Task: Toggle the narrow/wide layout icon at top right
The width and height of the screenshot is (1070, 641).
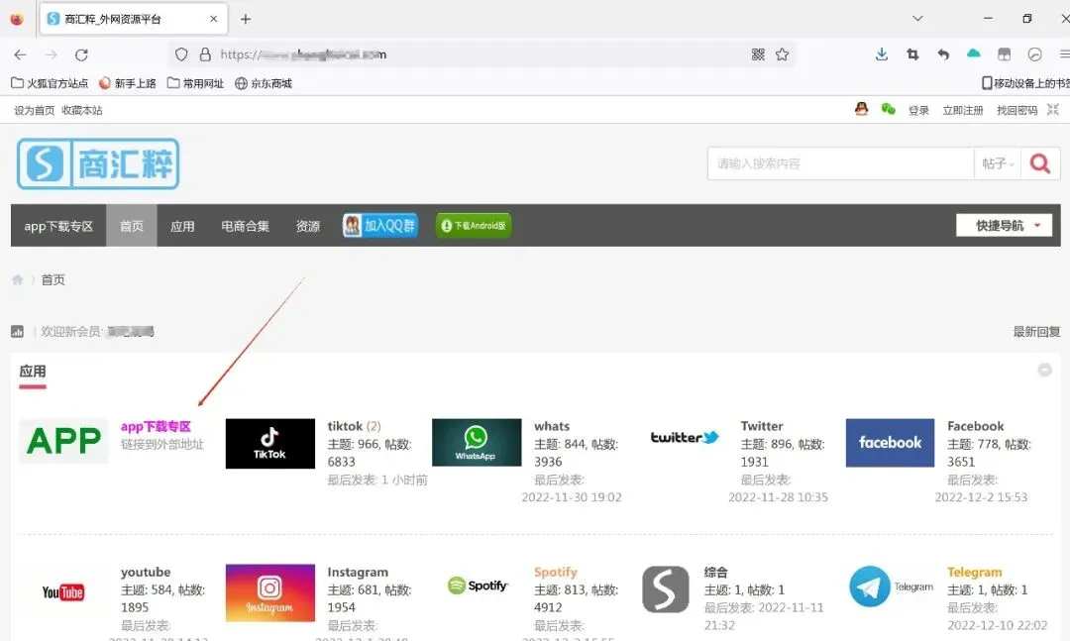Action: (x=1053, y=109)
